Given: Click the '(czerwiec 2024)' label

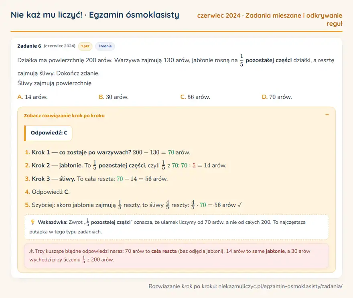Looking at the screenshot, I should tap(60, 46).
